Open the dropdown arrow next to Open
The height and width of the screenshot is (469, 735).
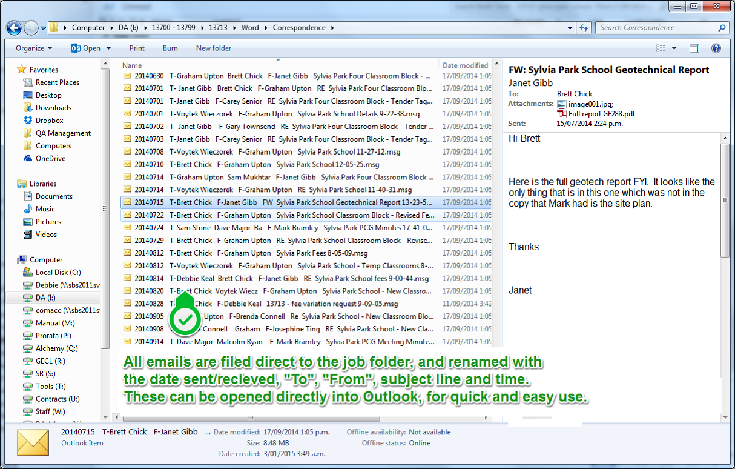[109, 48]
